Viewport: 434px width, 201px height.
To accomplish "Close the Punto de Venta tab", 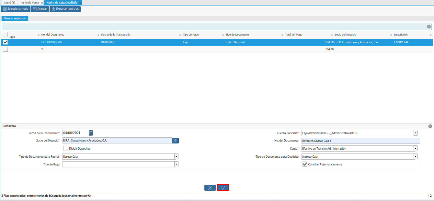I will pyautogui.click(x=42, y=3).
